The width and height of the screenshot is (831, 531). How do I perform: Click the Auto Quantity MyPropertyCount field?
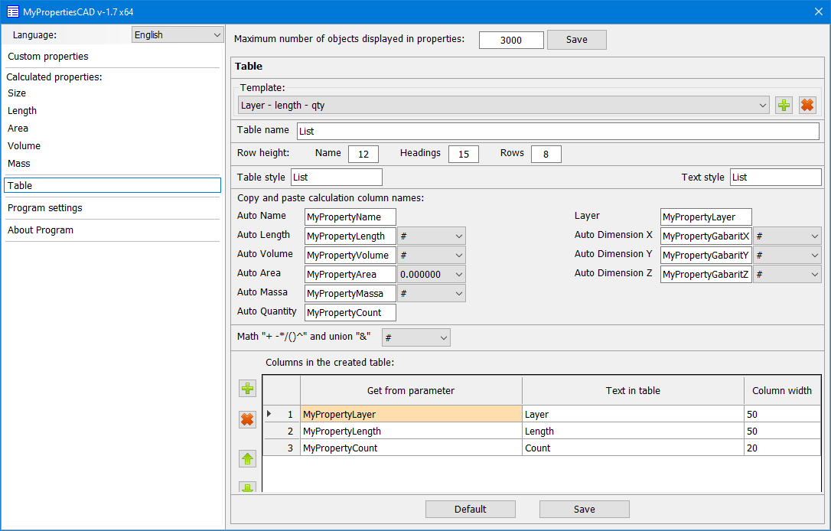tap(350, 313)
